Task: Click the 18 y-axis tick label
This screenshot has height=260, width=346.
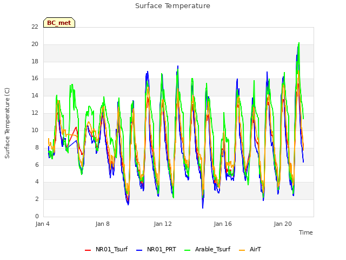Action: click(35, 61)
